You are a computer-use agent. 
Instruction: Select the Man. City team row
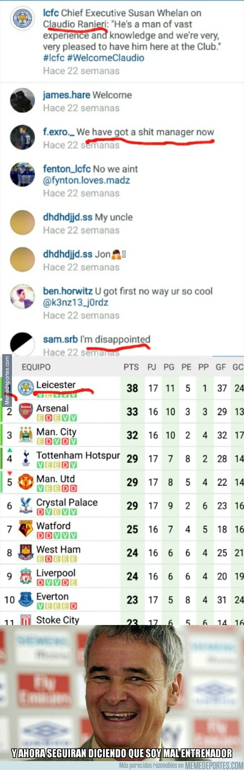click(x=122, y=435)
